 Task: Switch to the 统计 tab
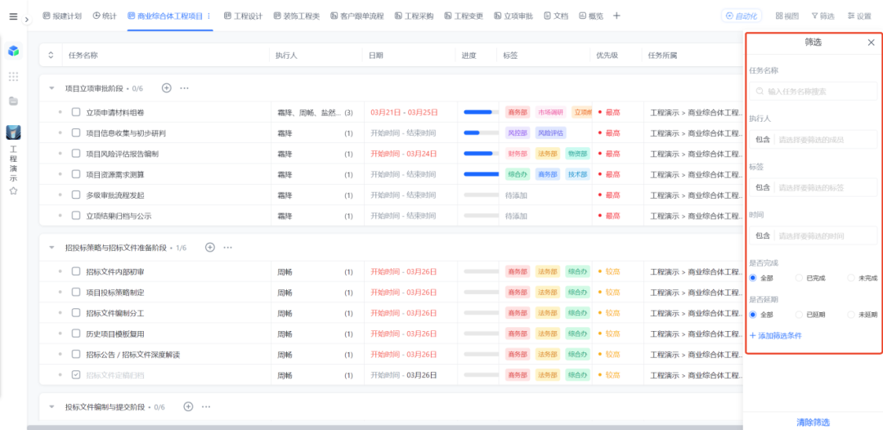(x=105, y=16)
